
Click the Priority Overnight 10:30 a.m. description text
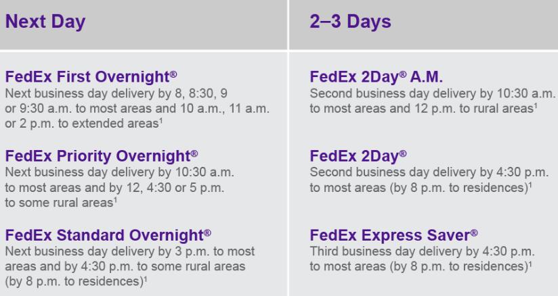click(x=120, y=187)
